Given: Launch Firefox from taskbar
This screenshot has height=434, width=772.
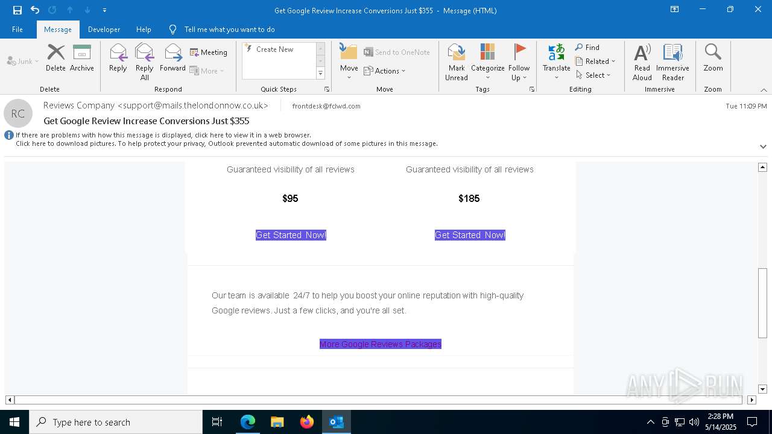Looking at the screenshot, I should (307, 422).
